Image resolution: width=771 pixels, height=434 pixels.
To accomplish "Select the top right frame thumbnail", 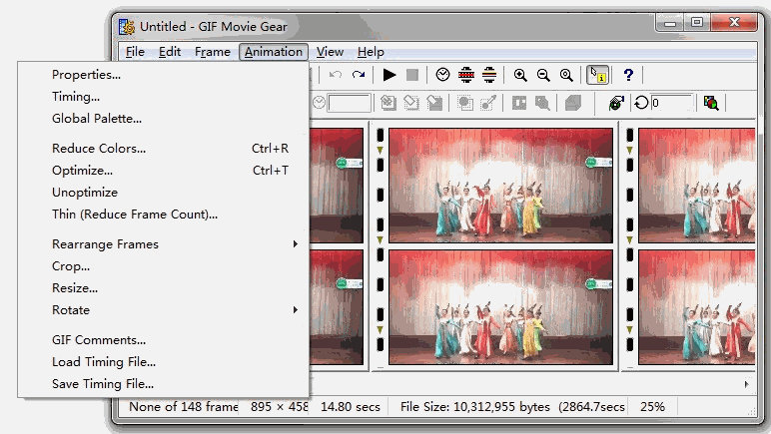I will (x=697, y=186).
